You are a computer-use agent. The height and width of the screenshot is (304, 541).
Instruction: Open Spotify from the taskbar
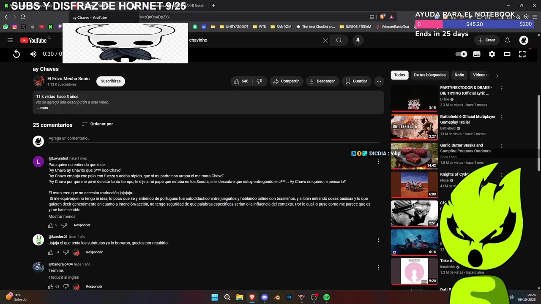click(x=326, y=297)
